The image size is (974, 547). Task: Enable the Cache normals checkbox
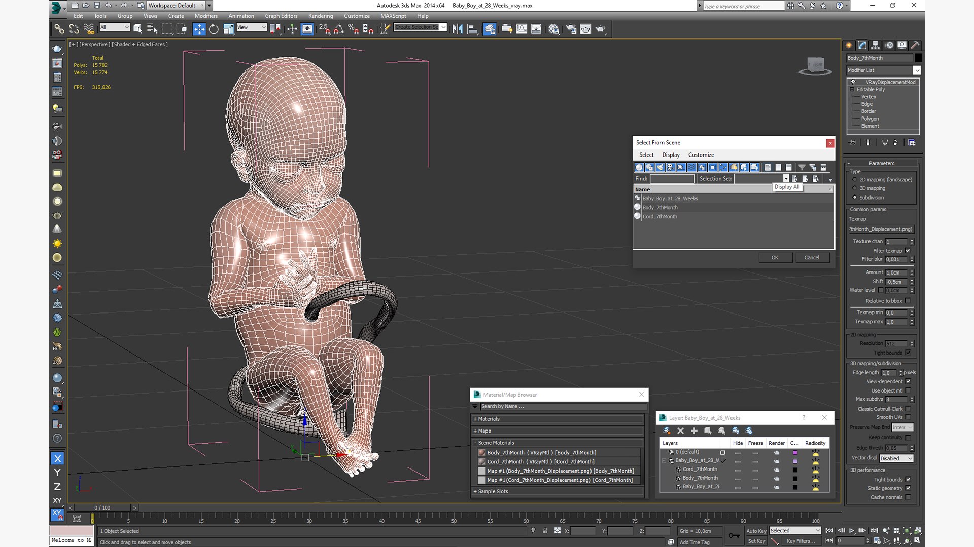[908, 497]
